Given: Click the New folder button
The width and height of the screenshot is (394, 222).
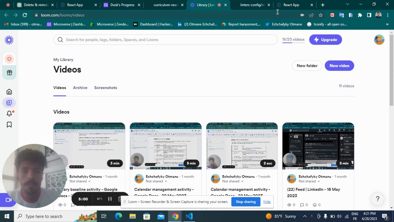Looking at the screenshot, I should click(x=307, y=66).
